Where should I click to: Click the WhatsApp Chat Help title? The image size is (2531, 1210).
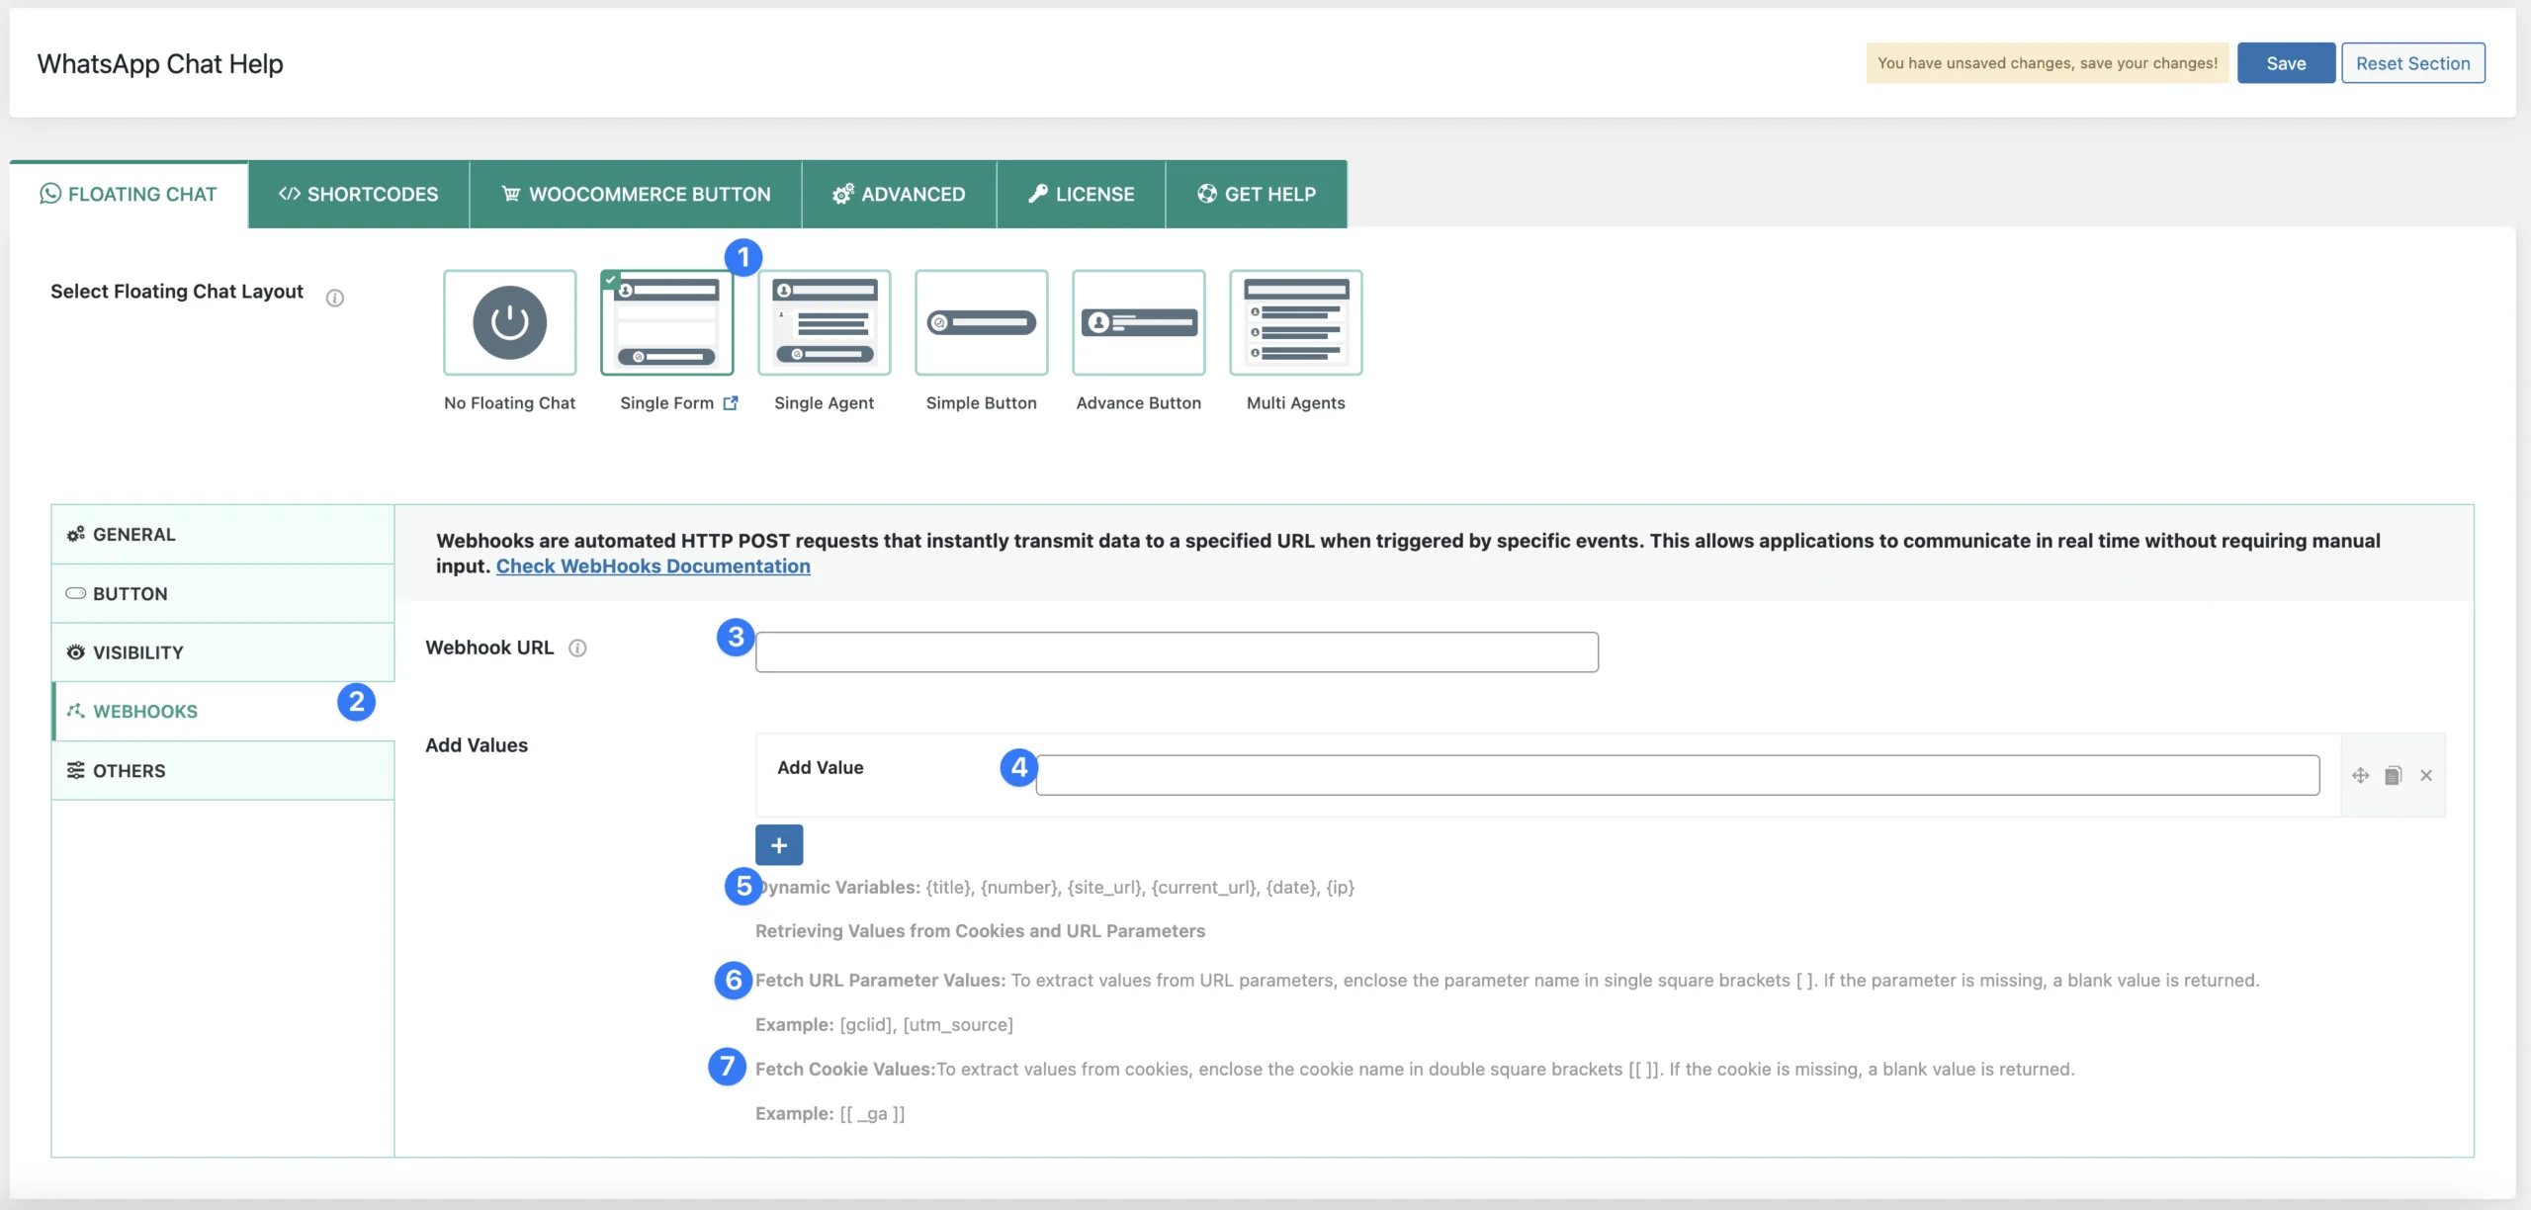160,63
